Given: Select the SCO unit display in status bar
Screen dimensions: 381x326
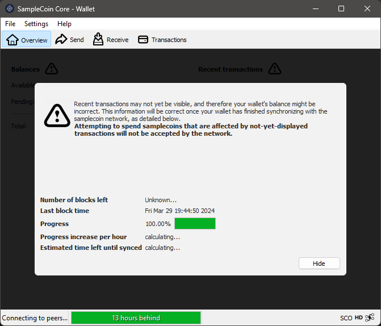Looking at the screenshot, I should click(346, 318).
